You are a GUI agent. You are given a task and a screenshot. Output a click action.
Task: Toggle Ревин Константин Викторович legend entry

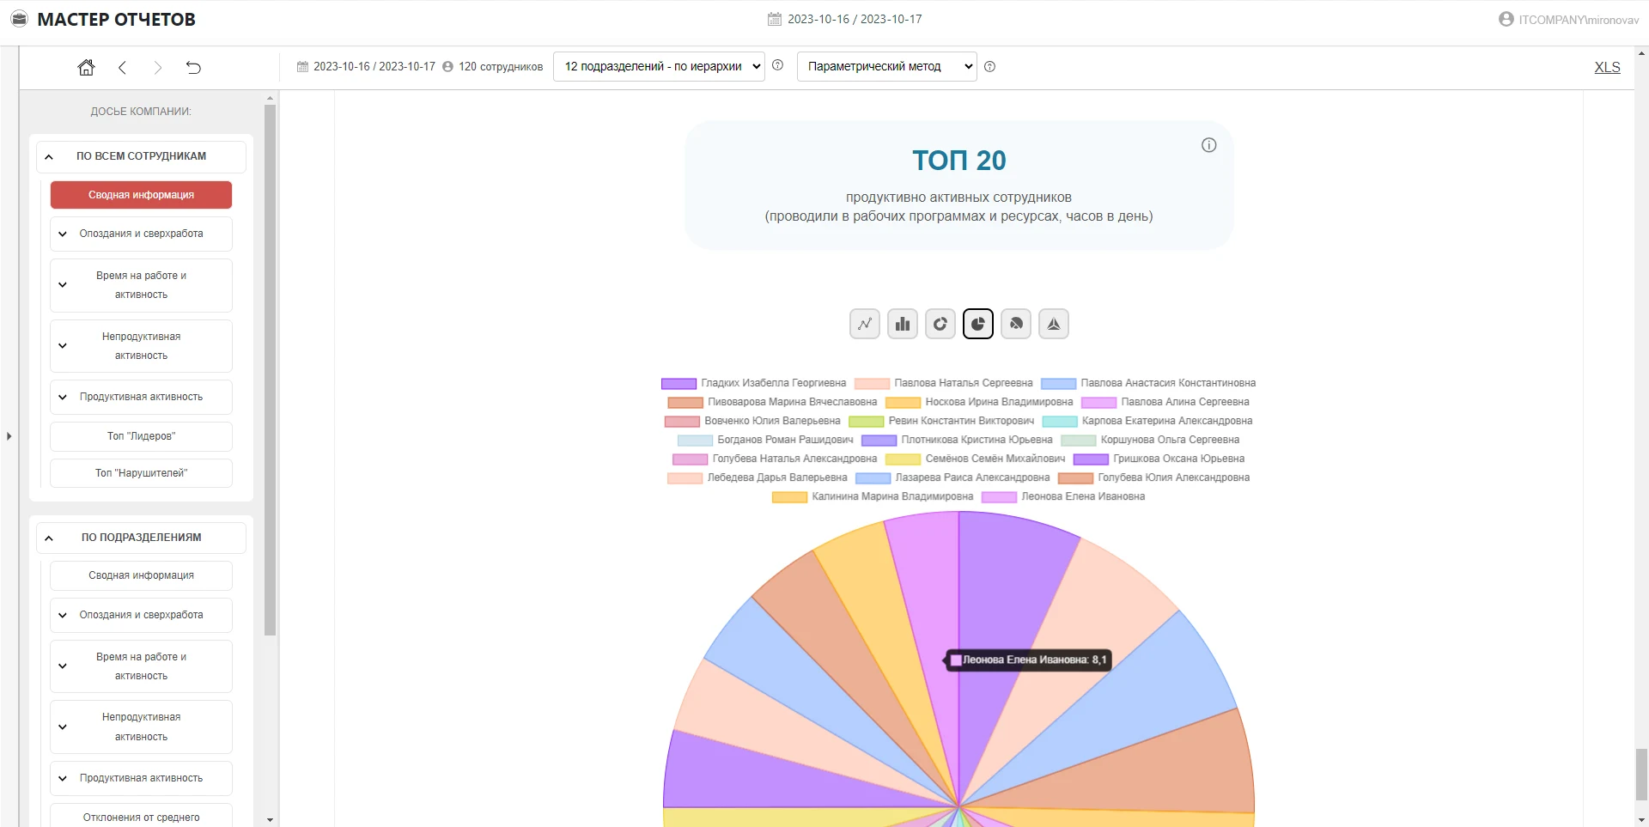(x=941, y=421)
